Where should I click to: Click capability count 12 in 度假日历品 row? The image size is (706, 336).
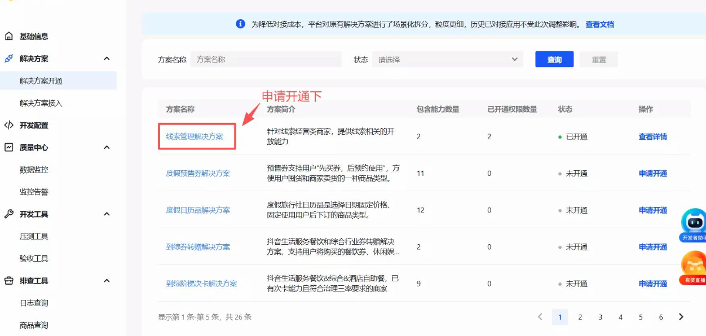[x=420, y=210]
